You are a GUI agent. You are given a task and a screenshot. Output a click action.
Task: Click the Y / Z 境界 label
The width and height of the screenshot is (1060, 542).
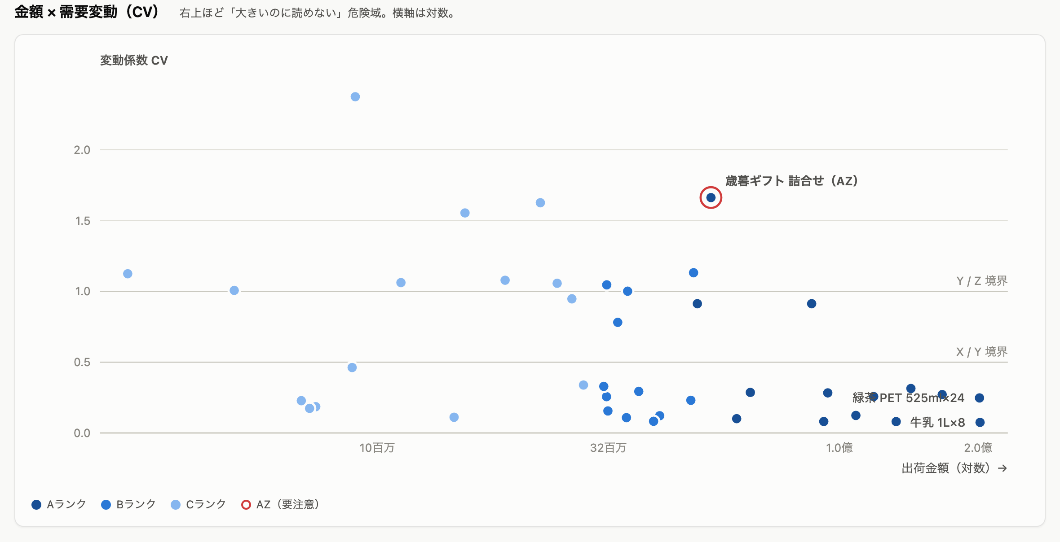coord(982,281)
